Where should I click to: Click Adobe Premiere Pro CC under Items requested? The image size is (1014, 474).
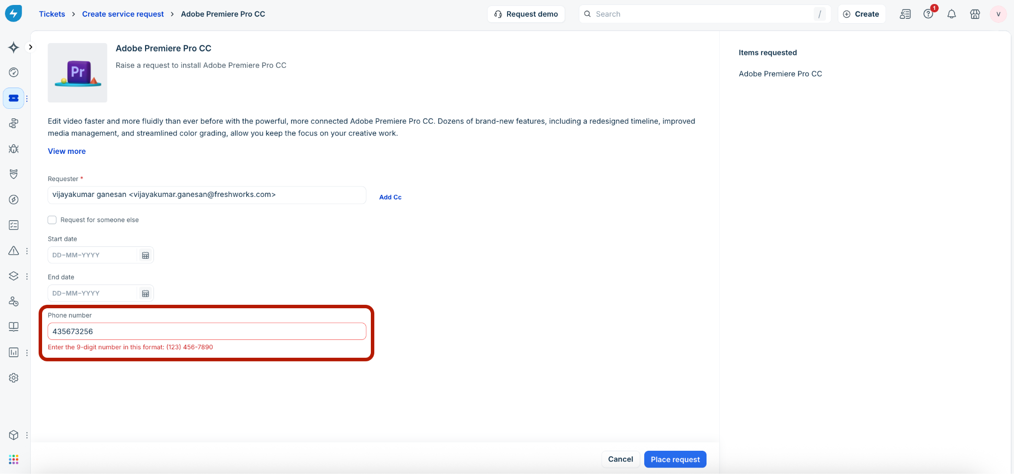780,74
